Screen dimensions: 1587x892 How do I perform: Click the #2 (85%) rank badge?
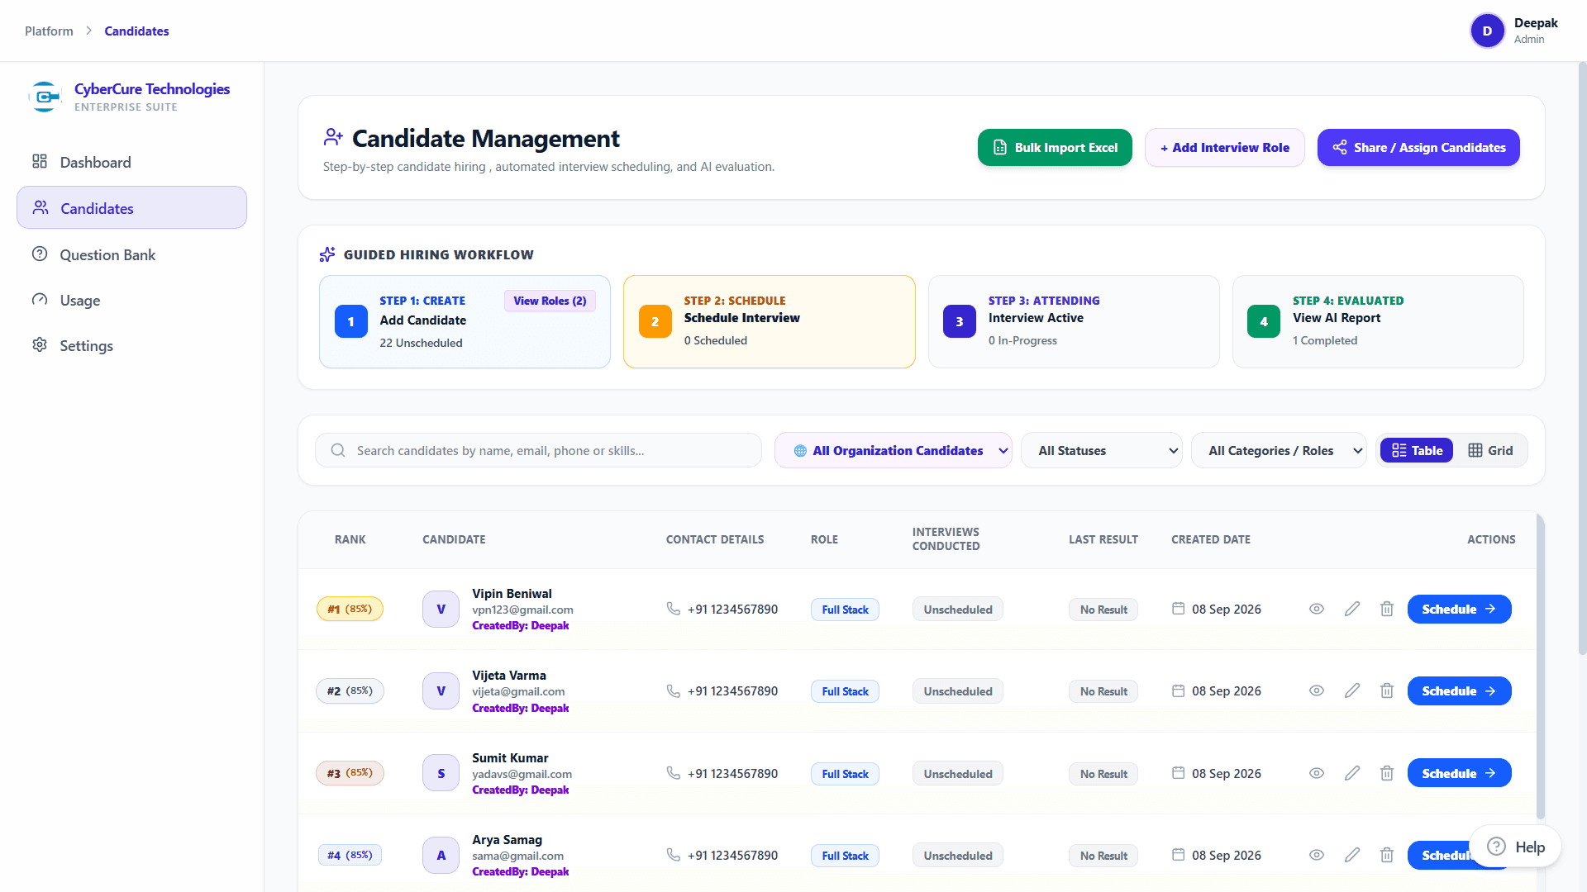pos(350,690)
